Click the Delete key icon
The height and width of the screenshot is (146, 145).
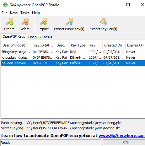point(25,22)
